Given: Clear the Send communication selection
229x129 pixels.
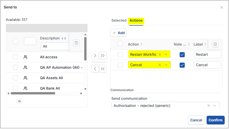Looking at the screenshot, I should tap(209, 106).
